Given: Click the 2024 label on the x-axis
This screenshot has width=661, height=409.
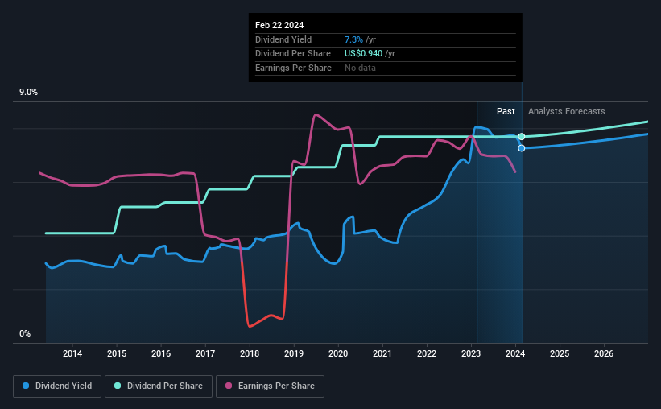Looking at the screenshot, I should 515,353.
